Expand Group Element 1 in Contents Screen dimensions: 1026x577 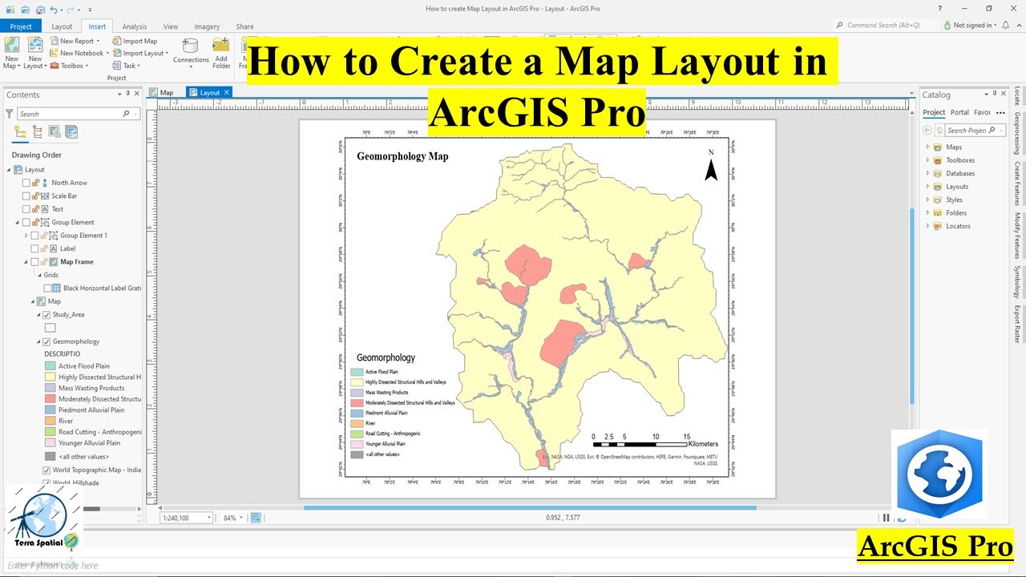point(26,236)
